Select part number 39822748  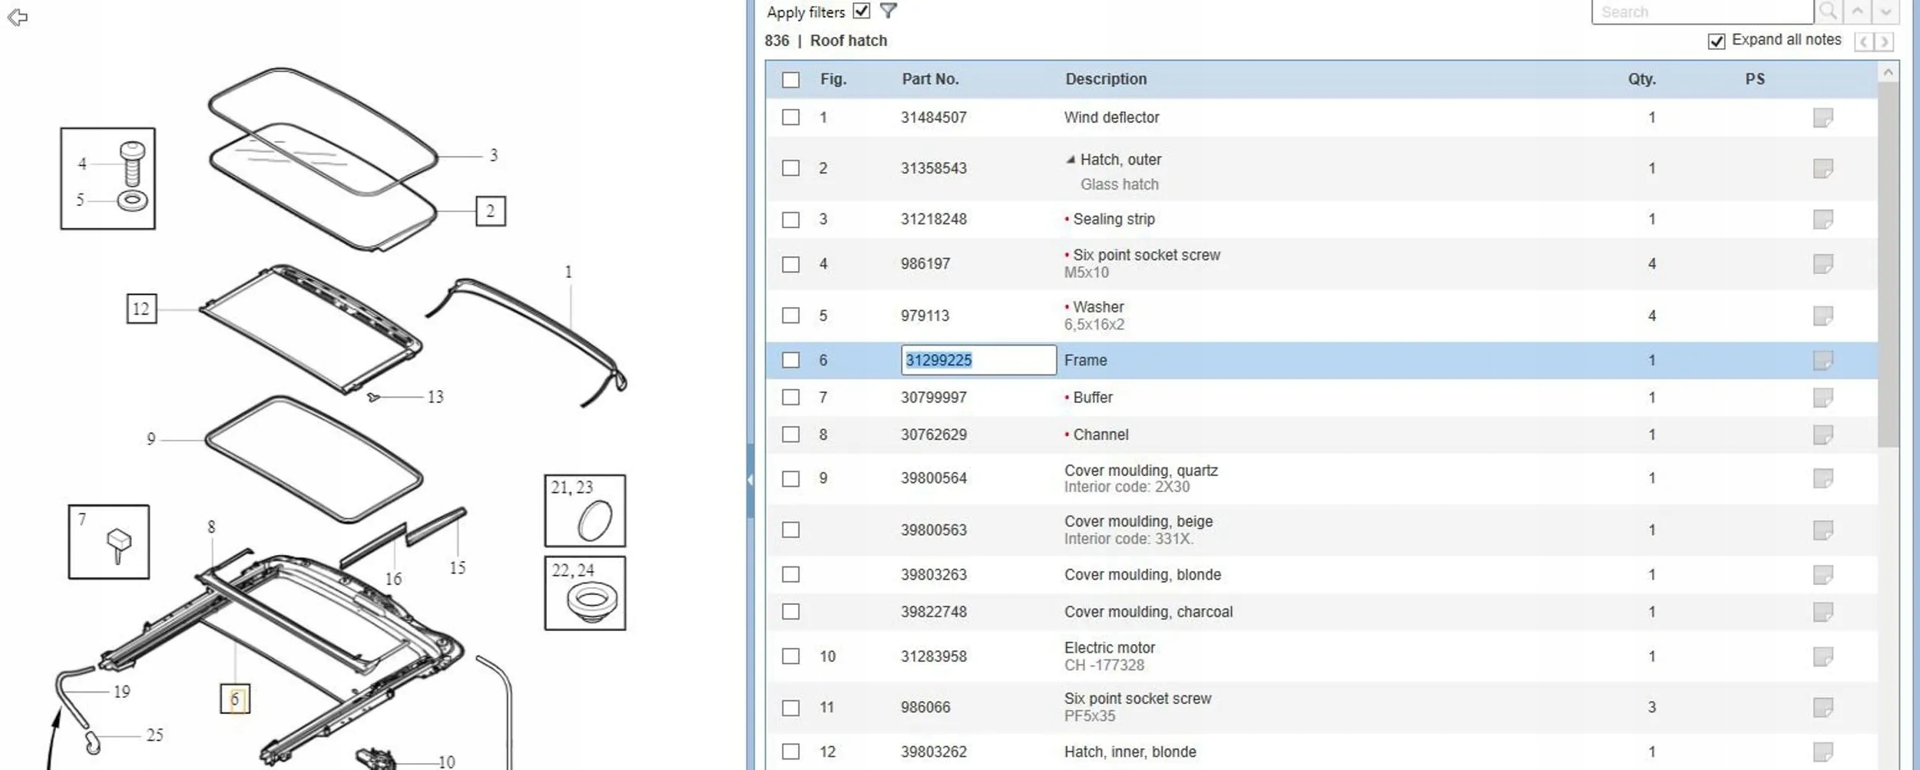click(x=934, y=612)
